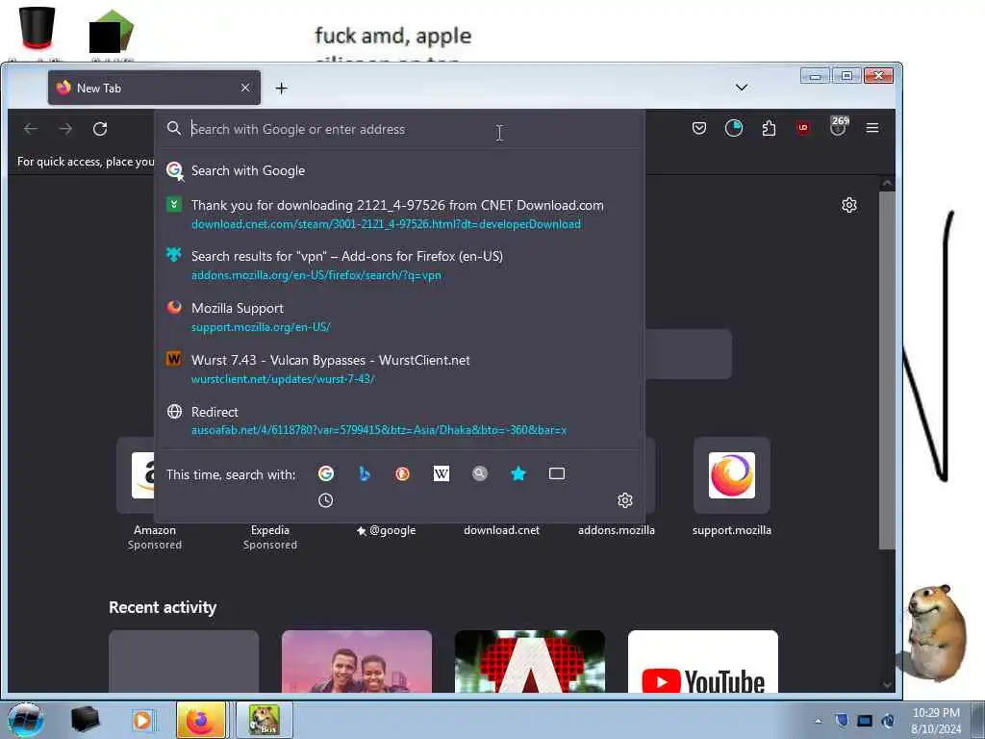Focus the search or address field
This screenshot has width=985, height=739.
click(x=399, y=129)
